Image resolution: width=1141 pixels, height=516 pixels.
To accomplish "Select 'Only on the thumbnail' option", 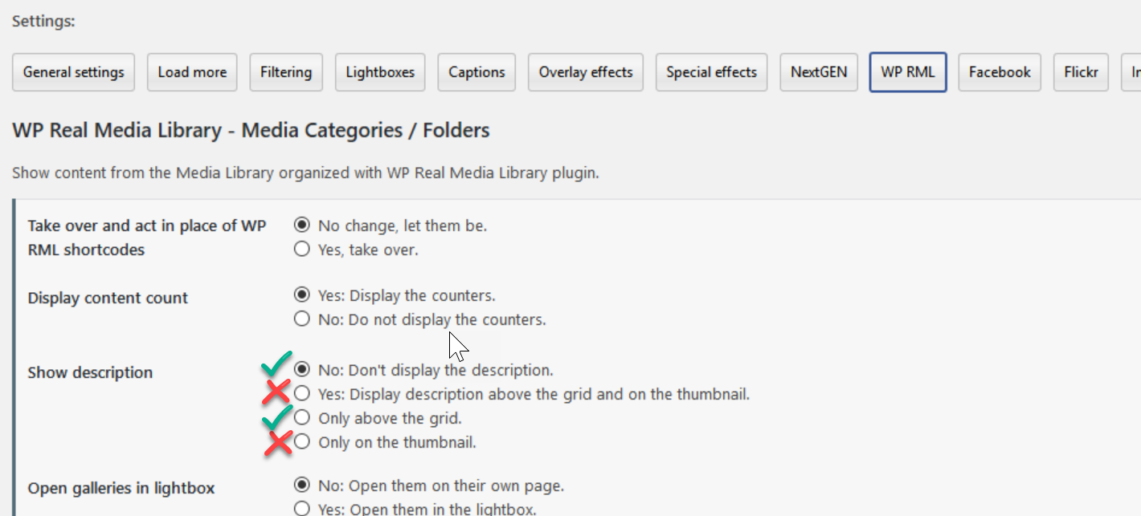I will pyautogui.click(x=302, y=442).
